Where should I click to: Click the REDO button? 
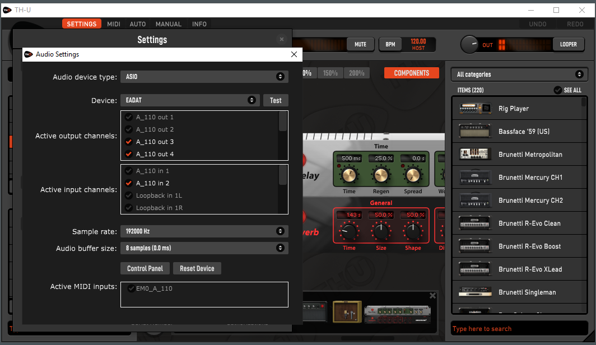(575, 24)
